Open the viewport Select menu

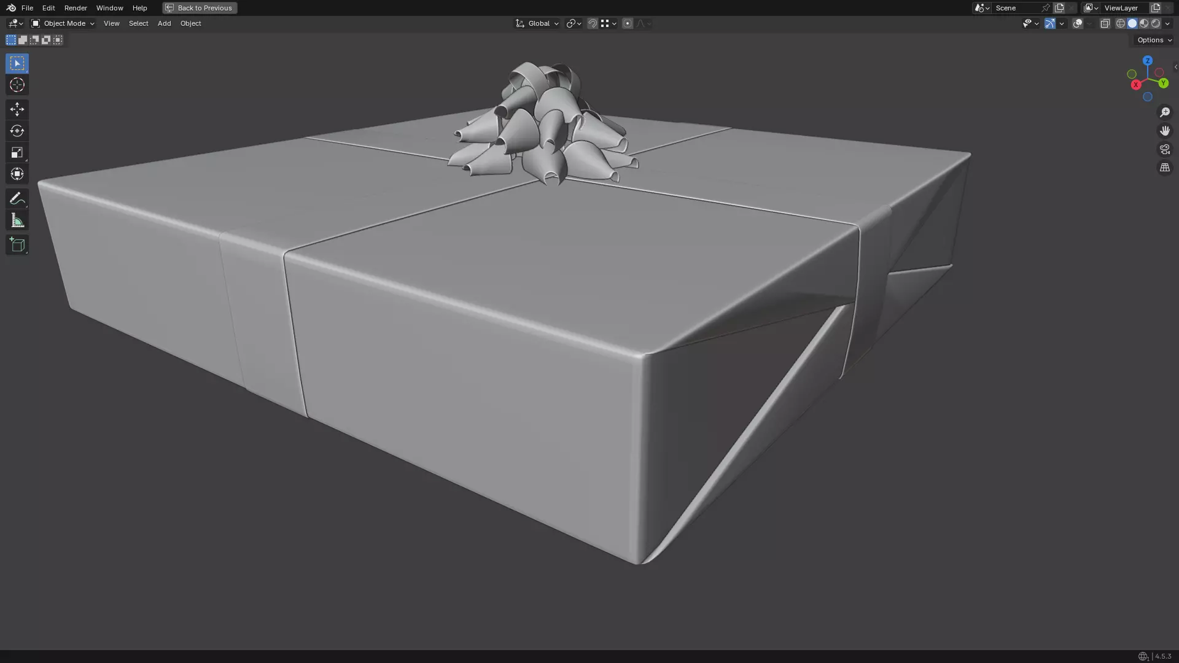138,23
